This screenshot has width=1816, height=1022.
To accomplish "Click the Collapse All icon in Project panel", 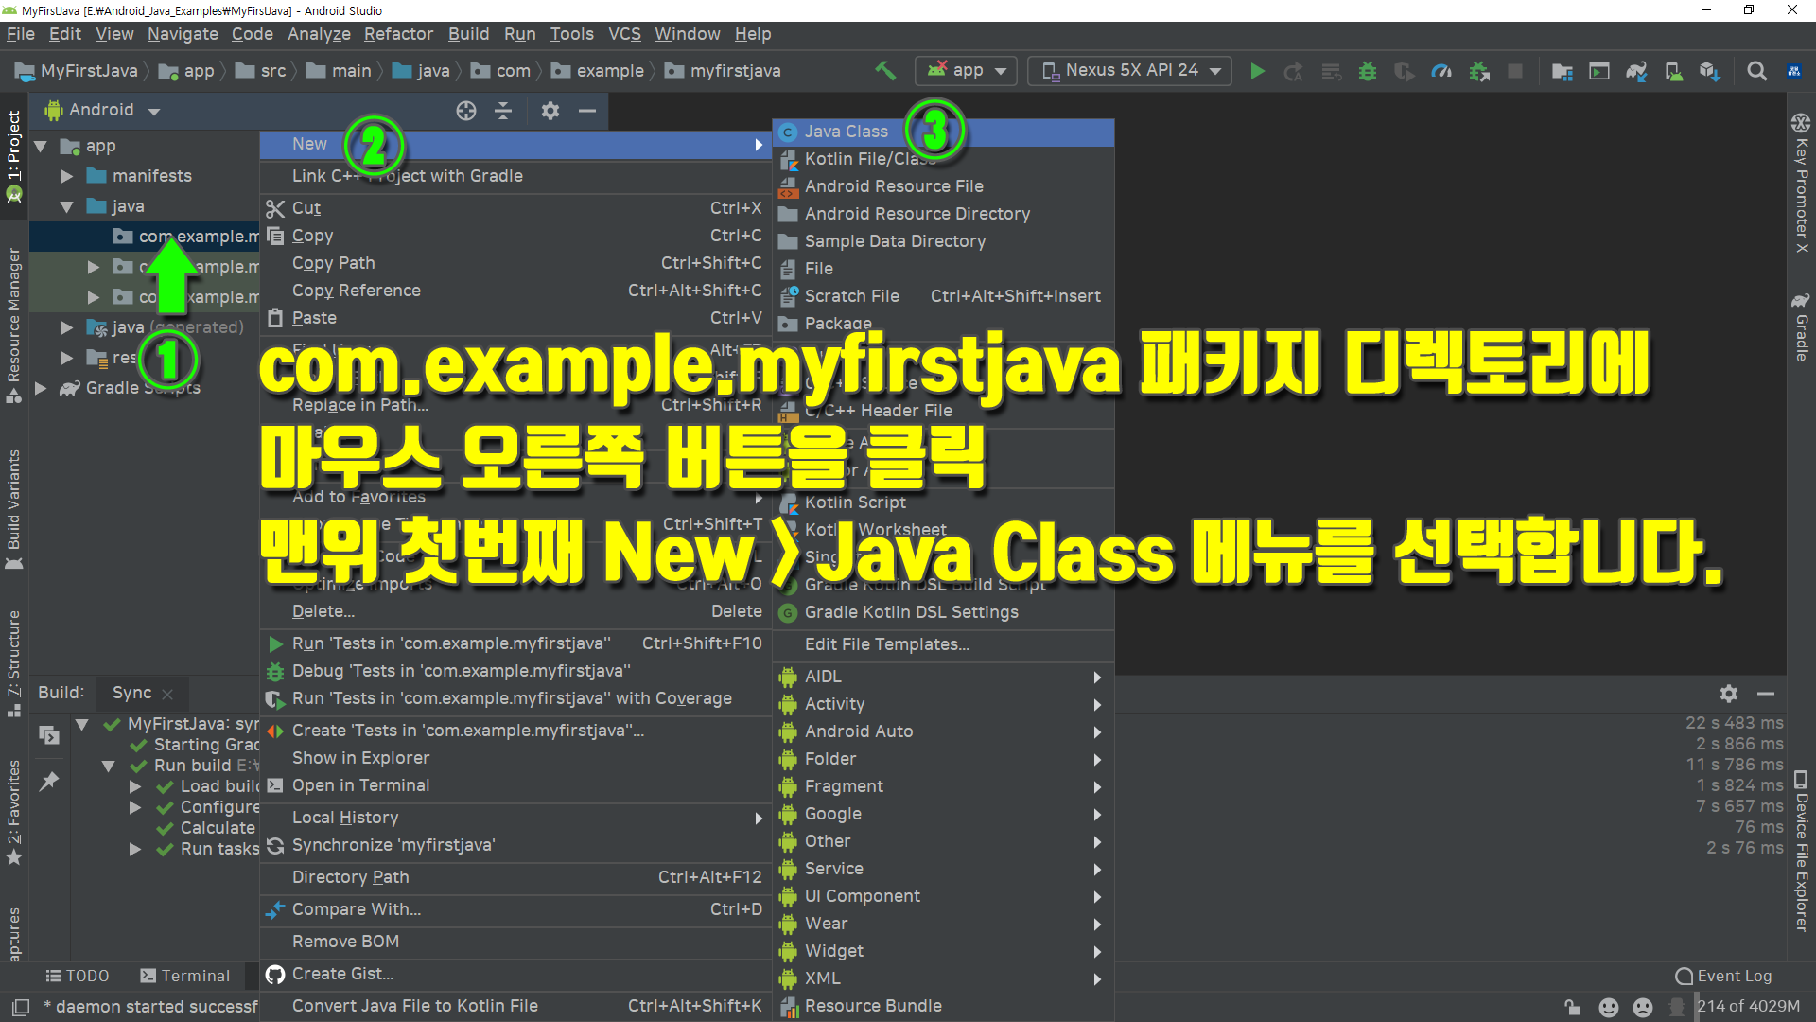I will click(x=503, y=111).
